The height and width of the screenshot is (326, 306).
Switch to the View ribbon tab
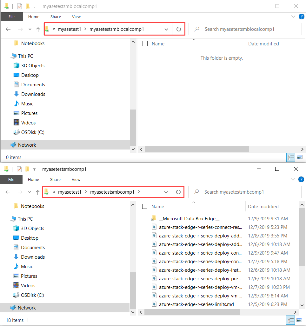(x=76, y=17)
